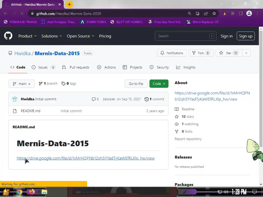263x197 pixels.
Task: View the 1 branch link
Action: click(x=48, y=83)
